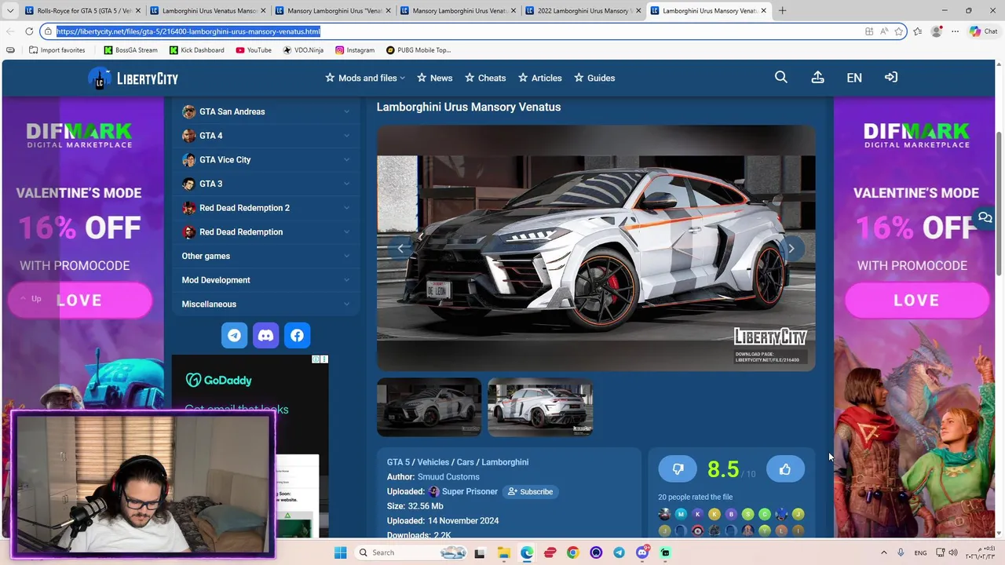Expand the Miscellaneous category
The height and width of the screenshot is (565, 1005).
pos(266,304)
